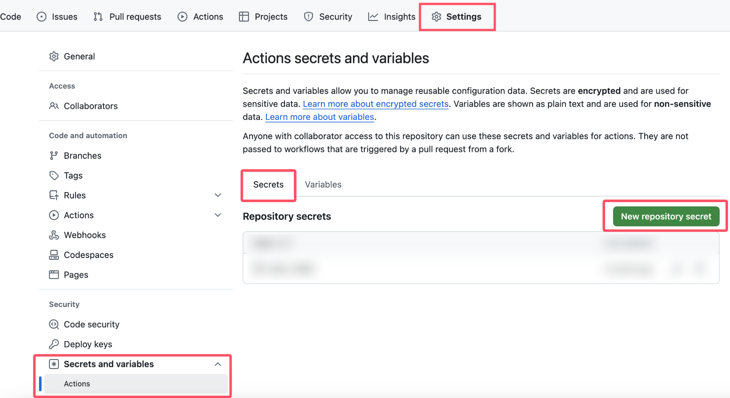The image size is (730, 398).
Task: Switch to the Variables tab
Action: (323, 185)
